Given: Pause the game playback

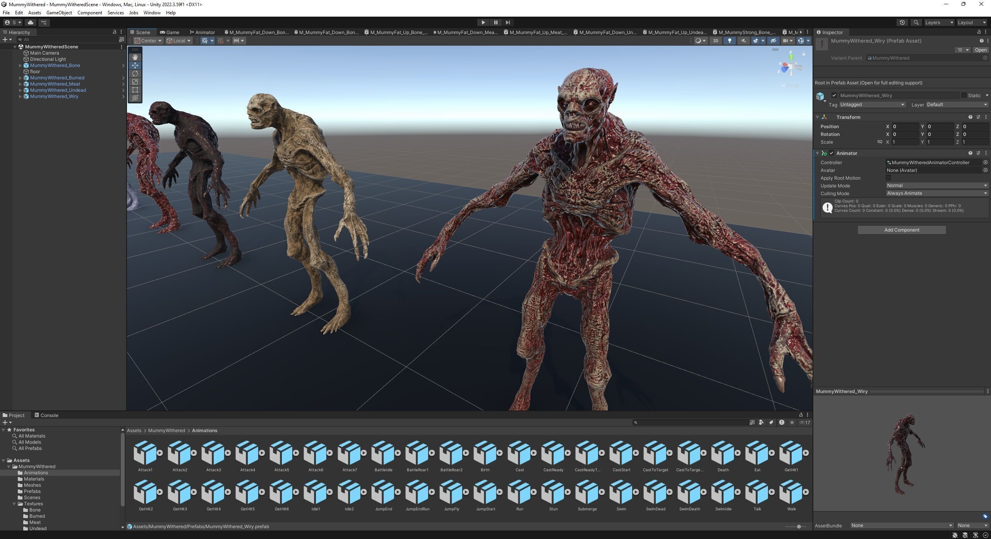Looking at the screenshot, I should click(495, 22).
